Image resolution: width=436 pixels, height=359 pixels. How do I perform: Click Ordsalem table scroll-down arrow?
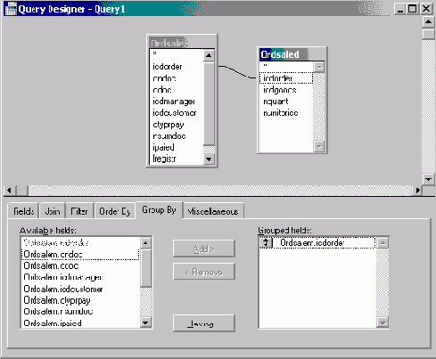209,159
